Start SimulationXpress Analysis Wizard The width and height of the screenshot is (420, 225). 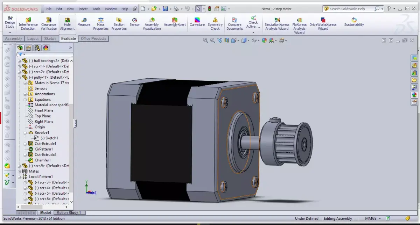tap(276, 23)
